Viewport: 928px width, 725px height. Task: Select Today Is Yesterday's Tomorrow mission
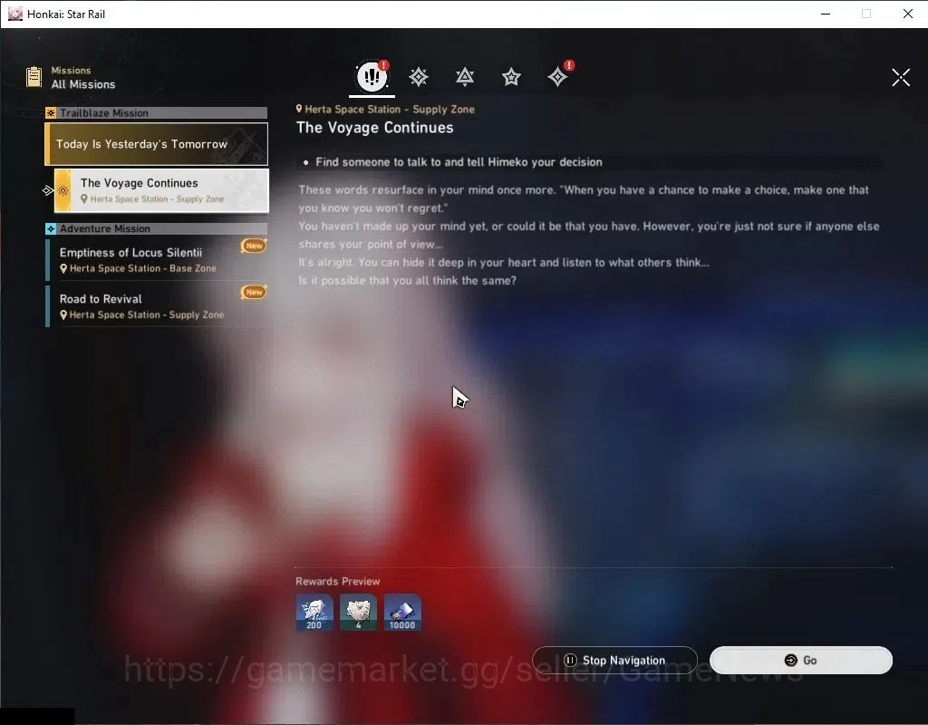(x=157, y=144)
